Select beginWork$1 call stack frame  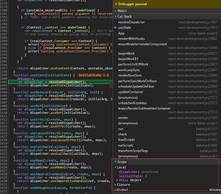pos(167,59)
